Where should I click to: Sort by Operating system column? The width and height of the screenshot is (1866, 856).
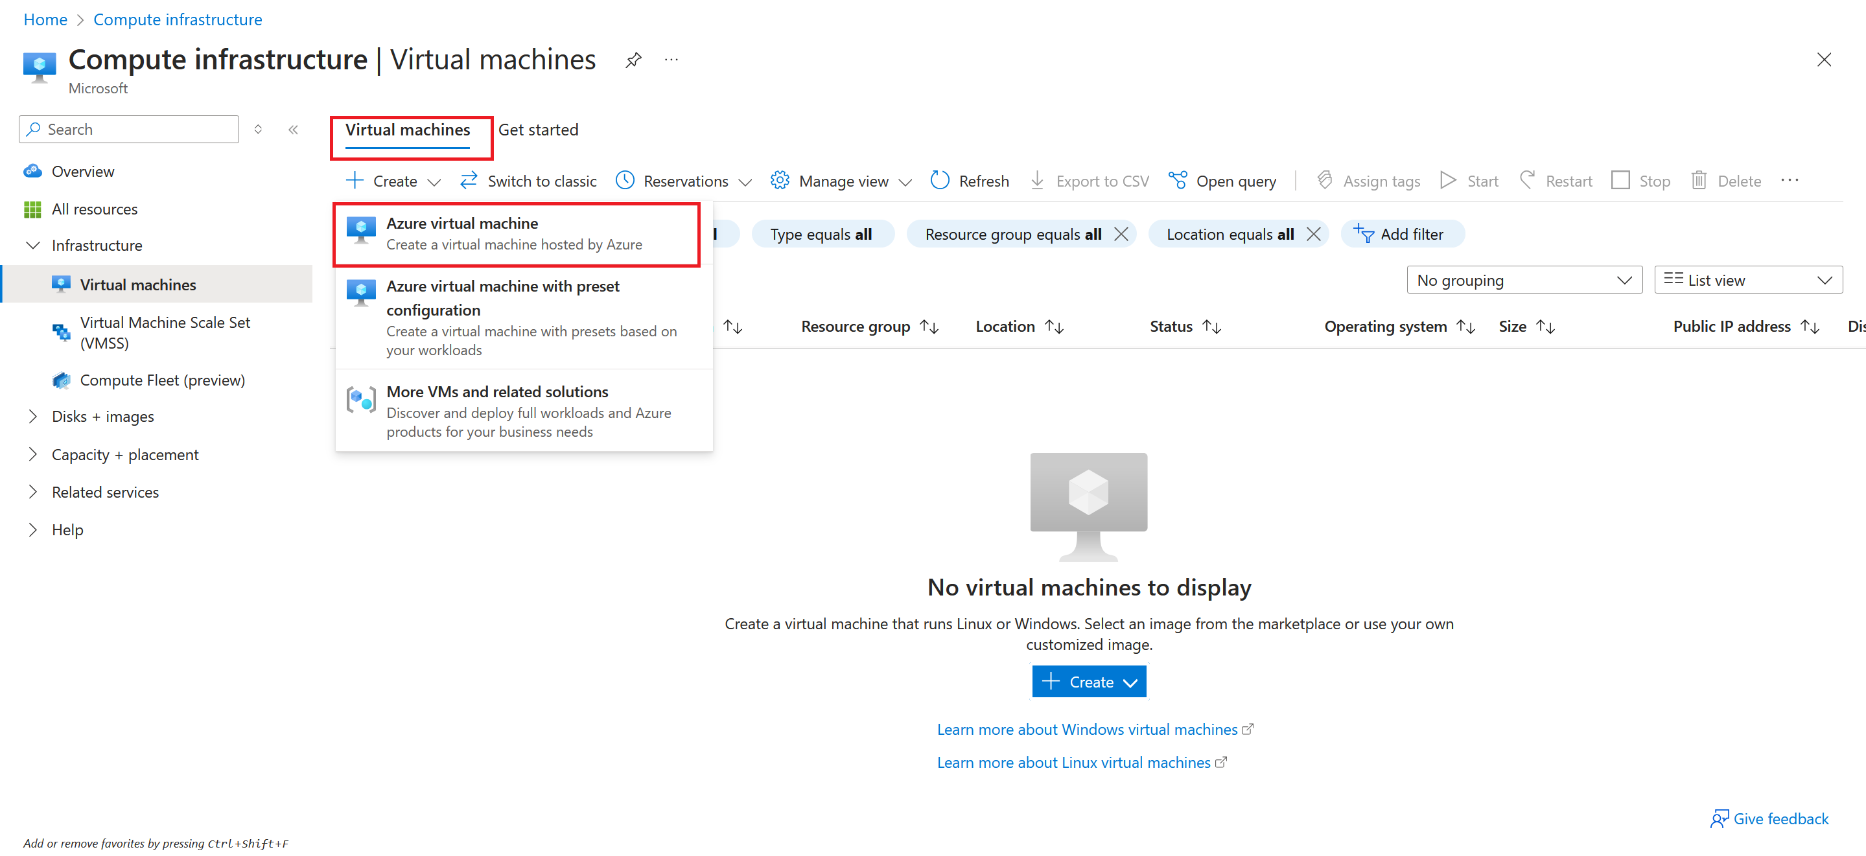tap(1399, 327)
